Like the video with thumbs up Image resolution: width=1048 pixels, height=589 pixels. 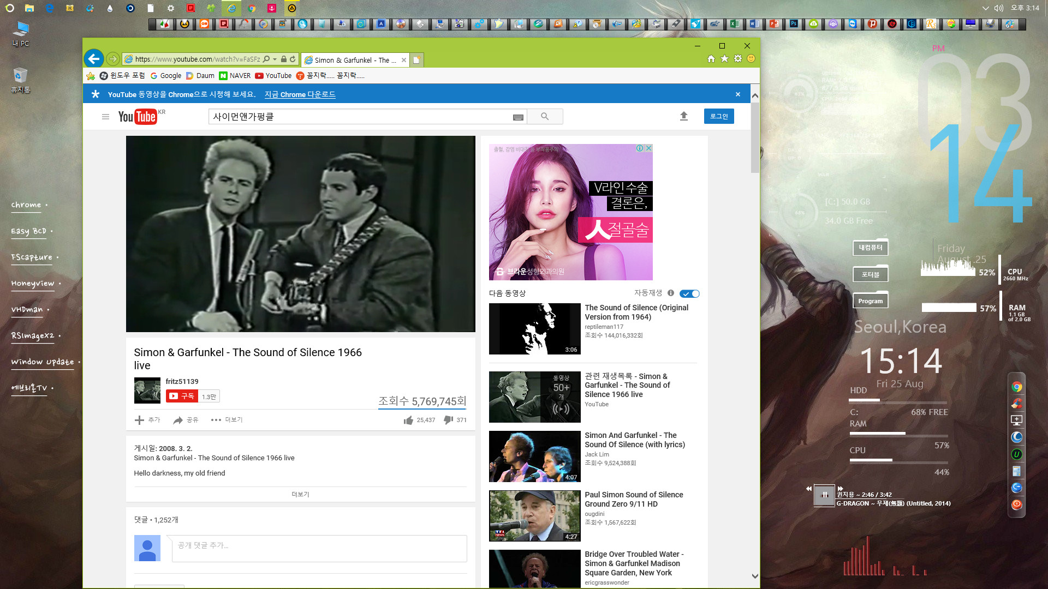click(408, 420)
